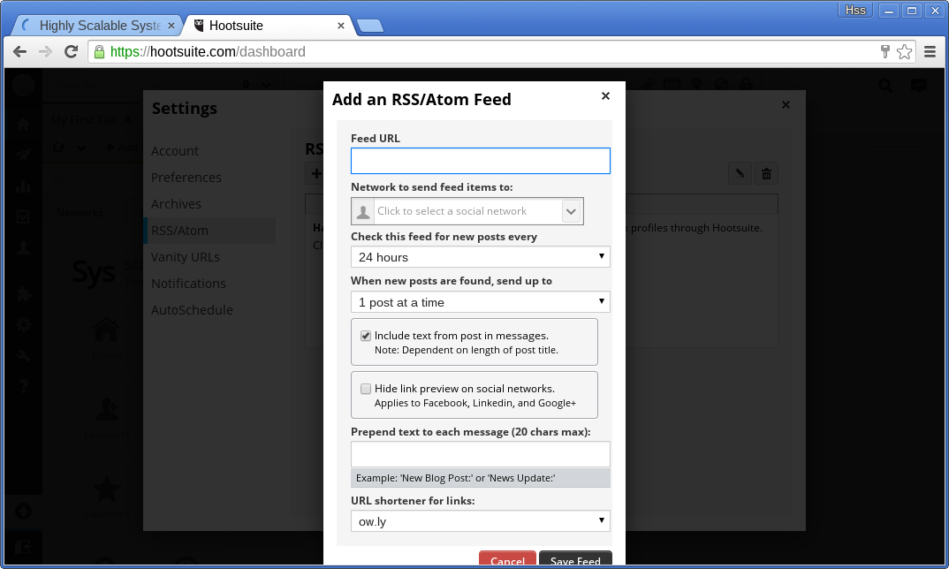Open Preferences settings section
This screenshot has height=569, width=949.
(186, 178)
